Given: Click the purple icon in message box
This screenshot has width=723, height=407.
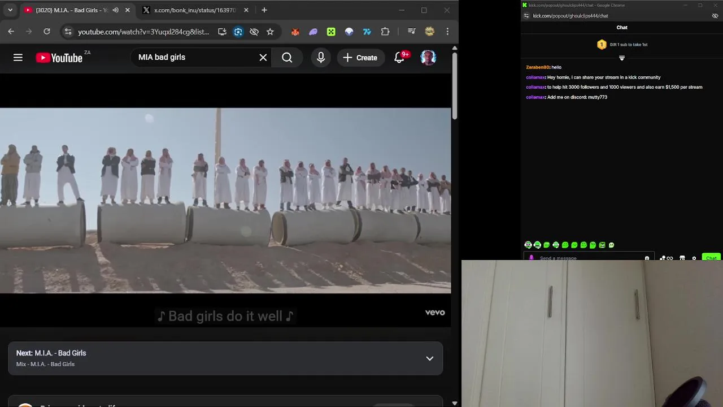Looking at the screenshot, I should tap(531, 258).
